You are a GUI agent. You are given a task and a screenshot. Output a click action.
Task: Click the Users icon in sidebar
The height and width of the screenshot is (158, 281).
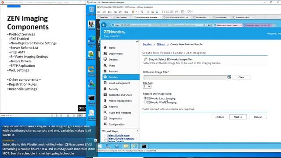[105, 65]
